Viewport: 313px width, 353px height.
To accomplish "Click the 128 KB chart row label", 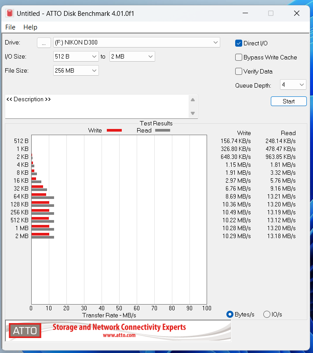I will pyautogui.click(x=19, y=204).
